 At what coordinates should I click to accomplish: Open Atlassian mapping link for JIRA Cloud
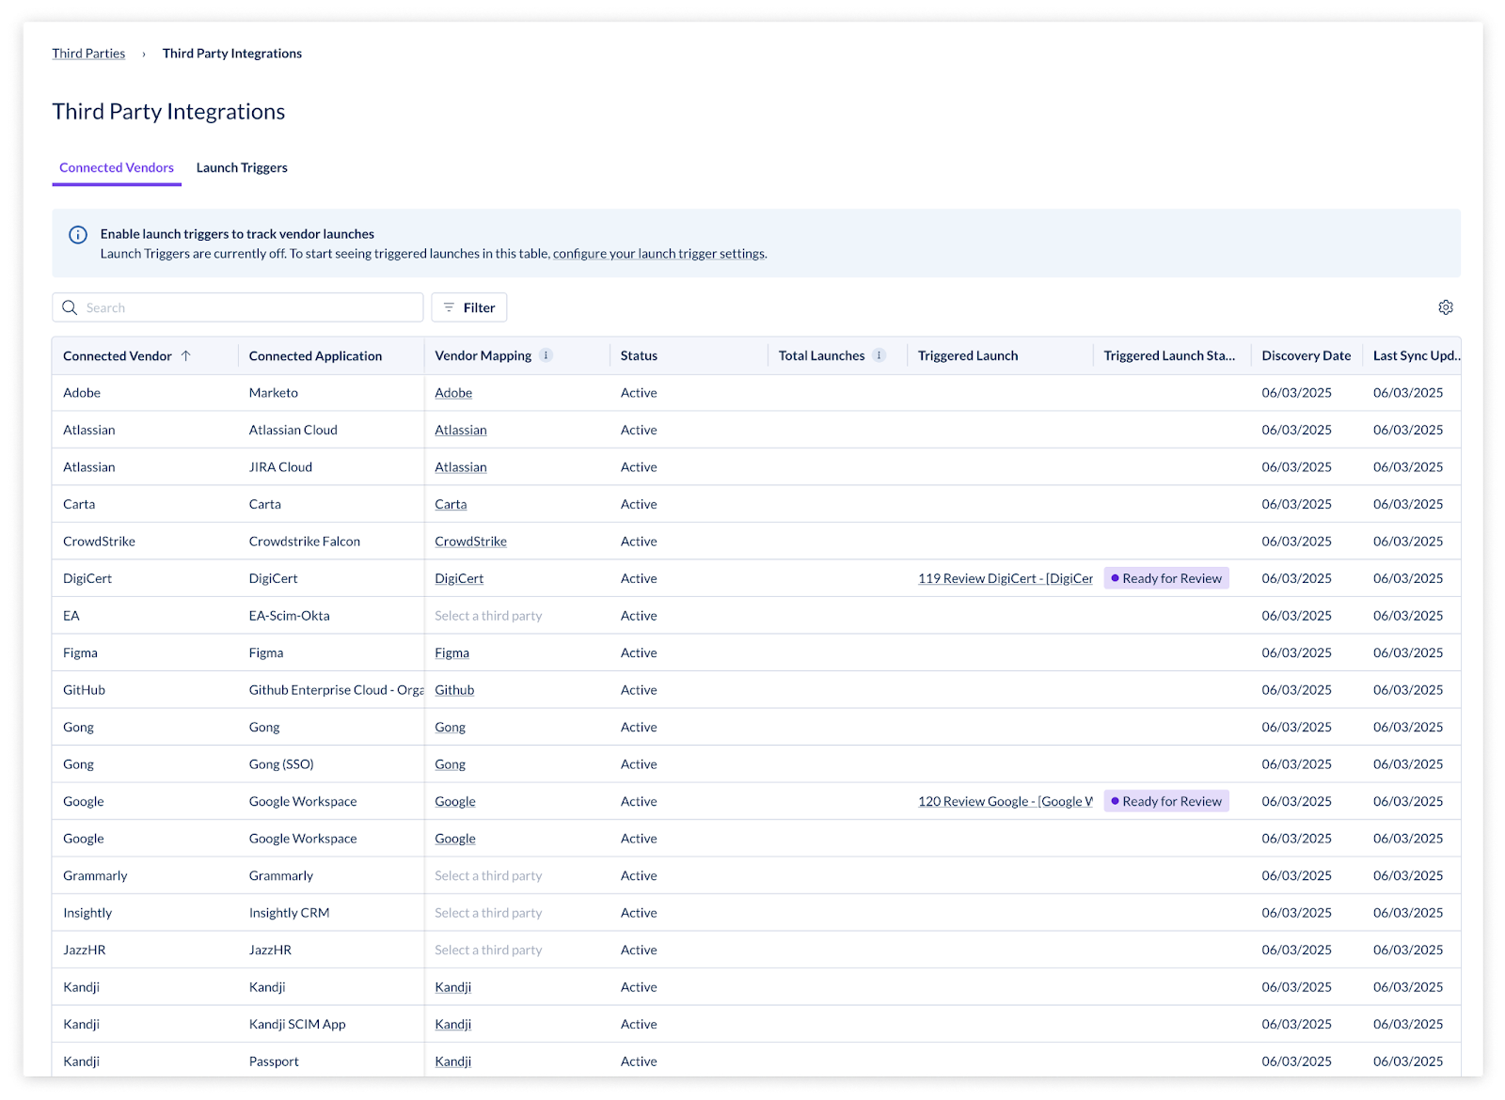[x=461, y=467]
